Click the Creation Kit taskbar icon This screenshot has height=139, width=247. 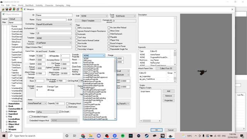[x=171, y=136]
